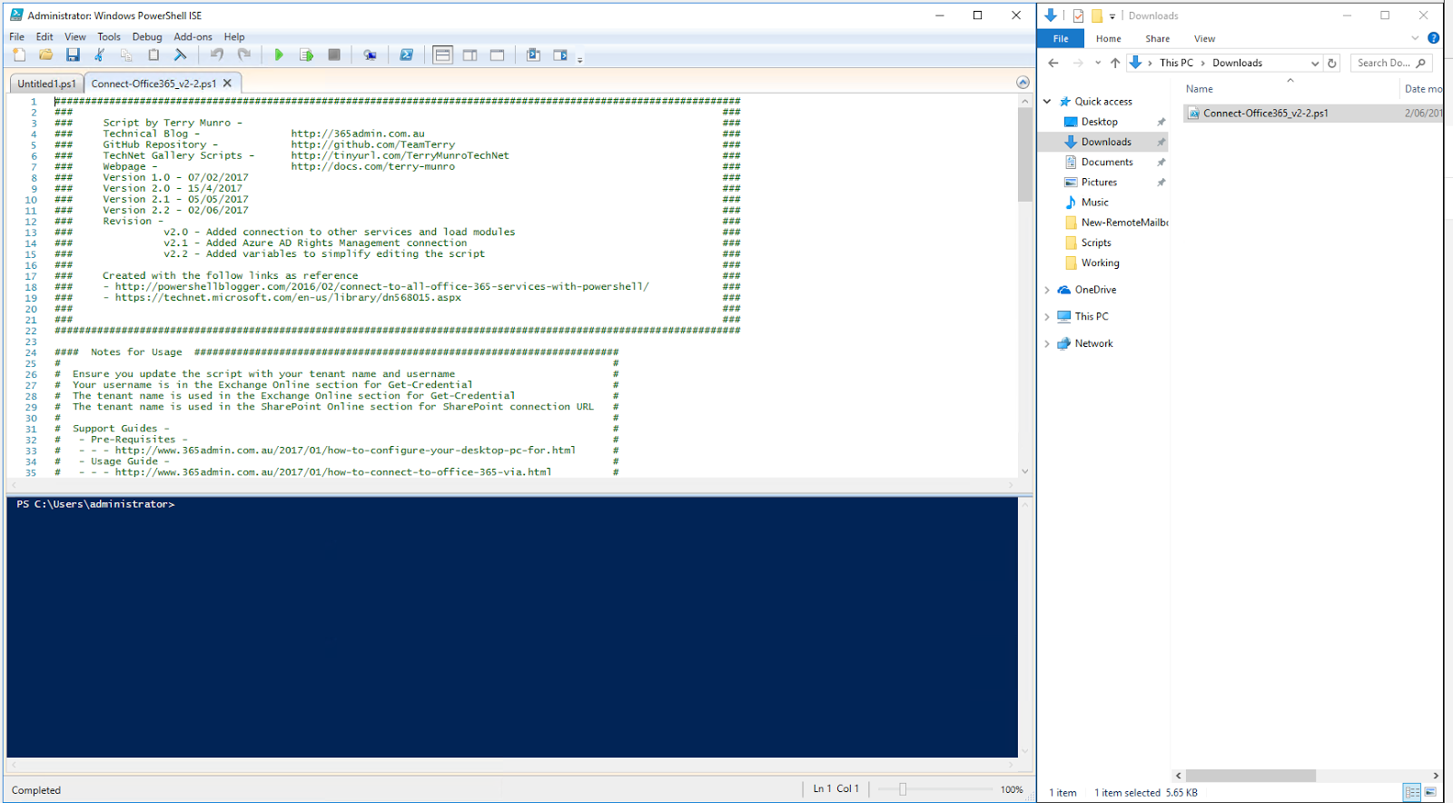Click the Search Downloads box
The image size is (1453, 803).
tap(1392, 63)
